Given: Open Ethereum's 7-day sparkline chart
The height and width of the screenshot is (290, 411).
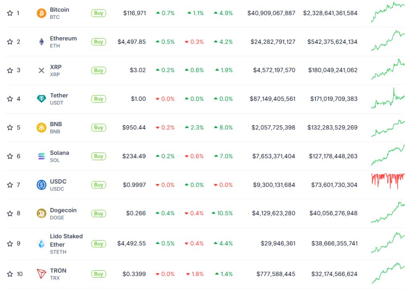Looking at the screenshot, I should (388, 41).
